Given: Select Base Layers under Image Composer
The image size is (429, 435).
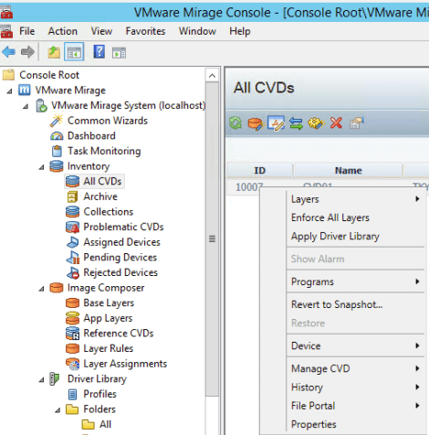Looking at the screenshot, I should pyautogui.click(x=109, y=303).
